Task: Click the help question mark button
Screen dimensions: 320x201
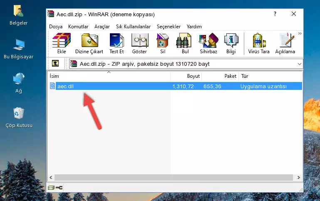Action: tap(275, 14)
